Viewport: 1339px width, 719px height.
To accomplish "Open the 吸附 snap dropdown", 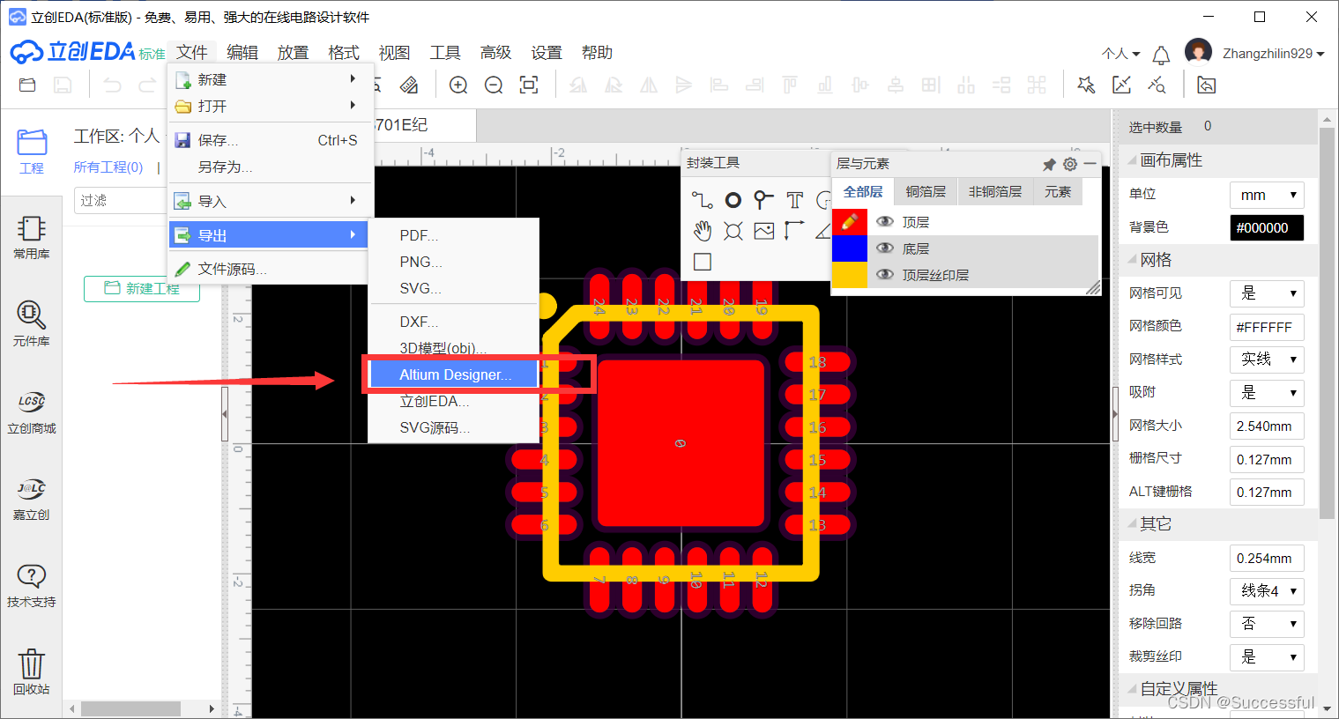I will (x=1267, y=393).
